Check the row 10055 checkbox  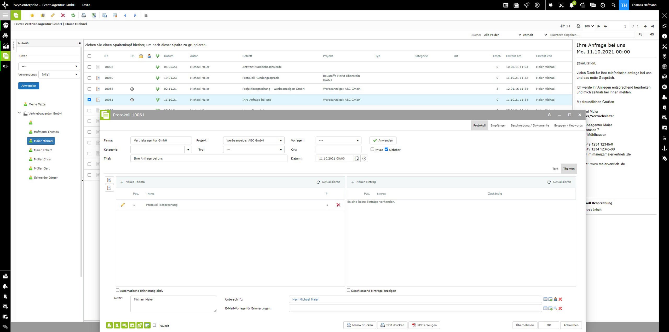pyautogui.click(x=89, y=89)
